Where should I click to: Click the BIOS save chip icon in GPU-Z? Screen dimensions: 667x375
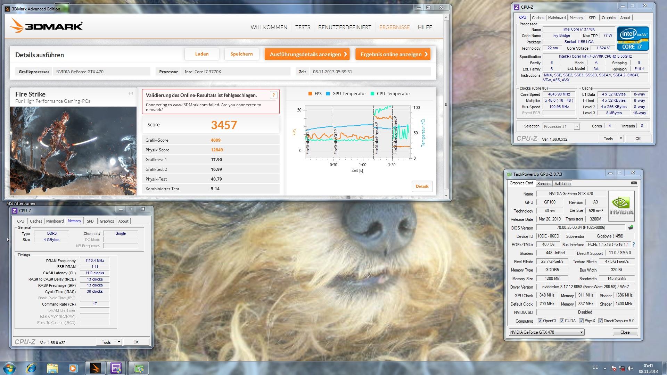coord(631,227)
